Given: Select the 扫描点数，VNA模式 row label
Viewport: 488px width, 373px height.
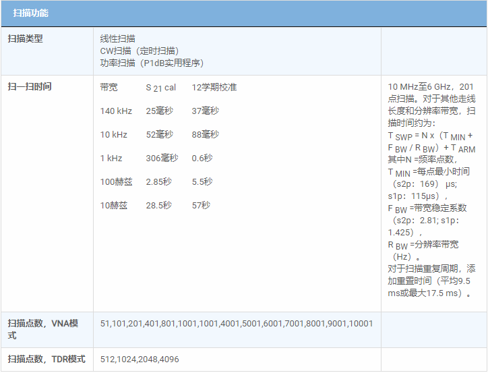Looking at the screenshot, I should (x=42, y=329).
